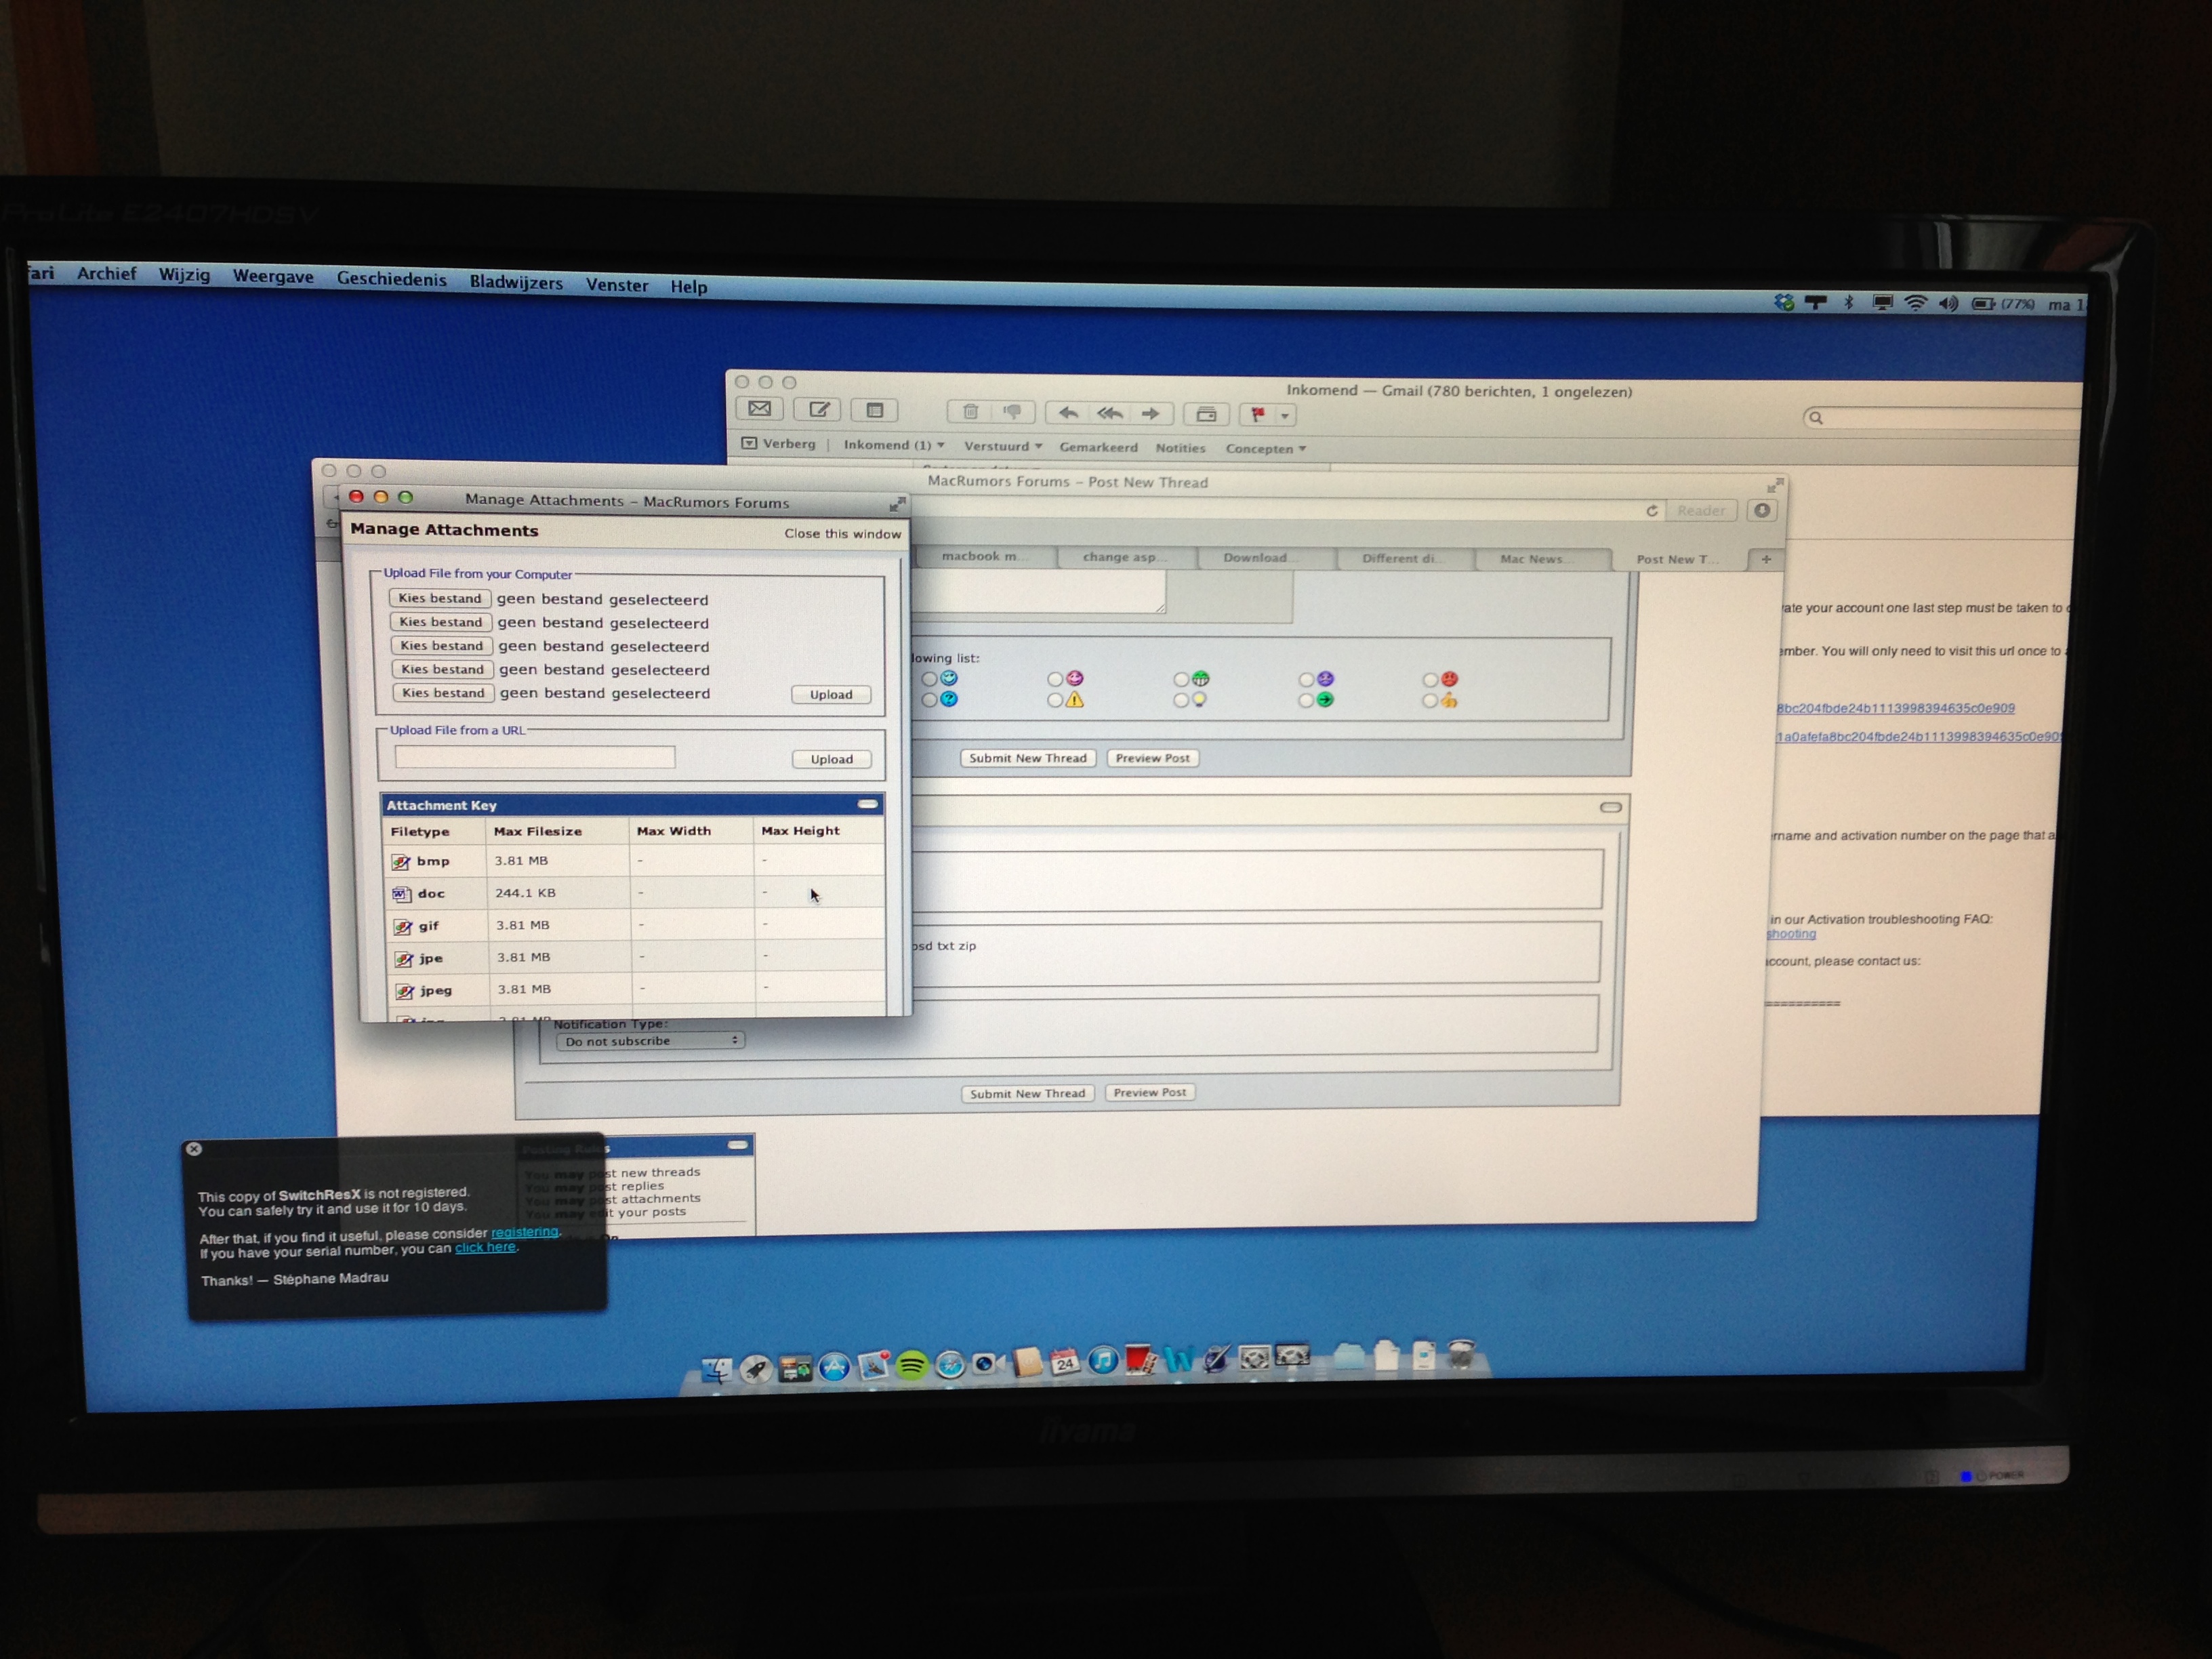Expand the Concepten mailbox dropdown

point(1302,449)
